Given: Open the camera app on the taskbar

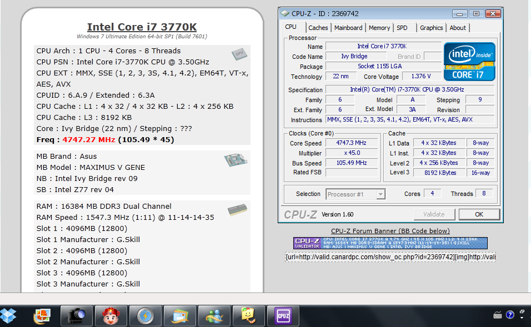Looking at the screenshot, I should pos(77,316).
